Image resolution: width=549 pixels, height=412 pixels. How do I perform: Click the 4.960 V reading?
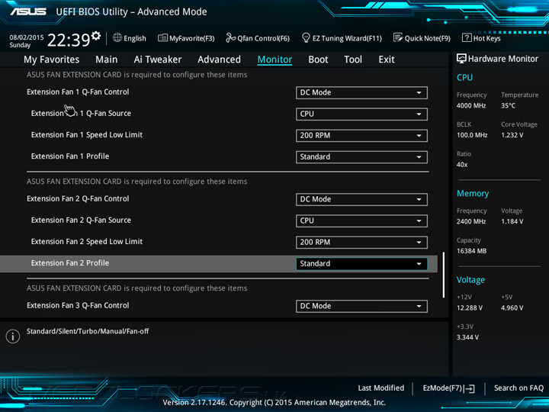click(x=512, y=308)
